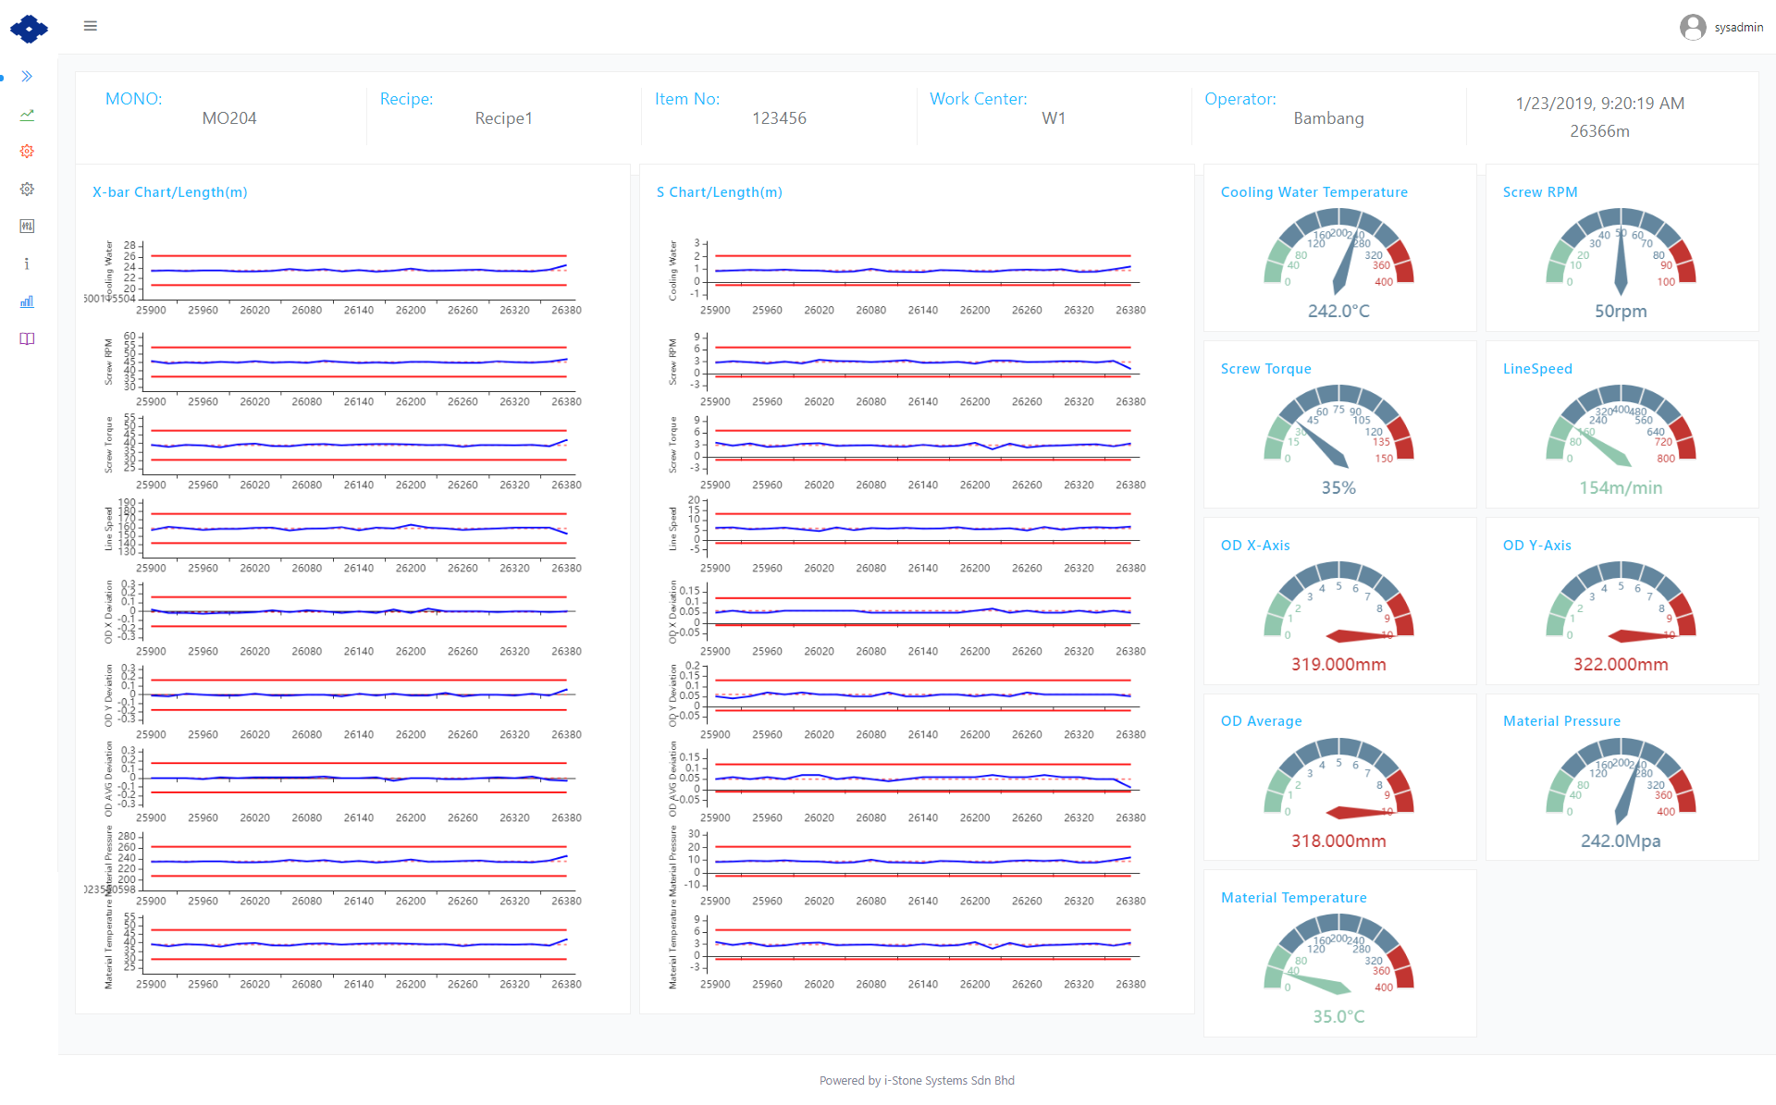Open the sysadmin username menu
Screen dimensions: 1776x1105
1738,28
